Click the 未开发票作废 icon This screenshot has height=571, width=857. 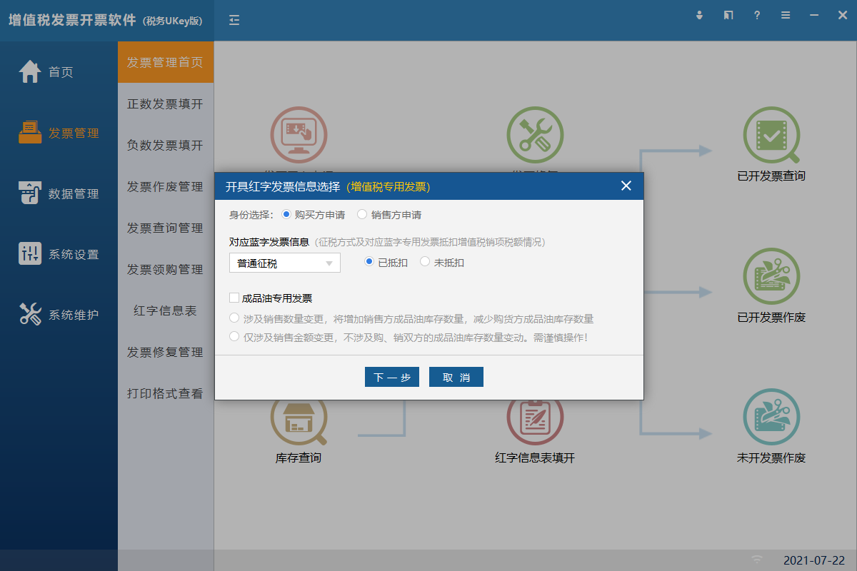tap(771, 418)
